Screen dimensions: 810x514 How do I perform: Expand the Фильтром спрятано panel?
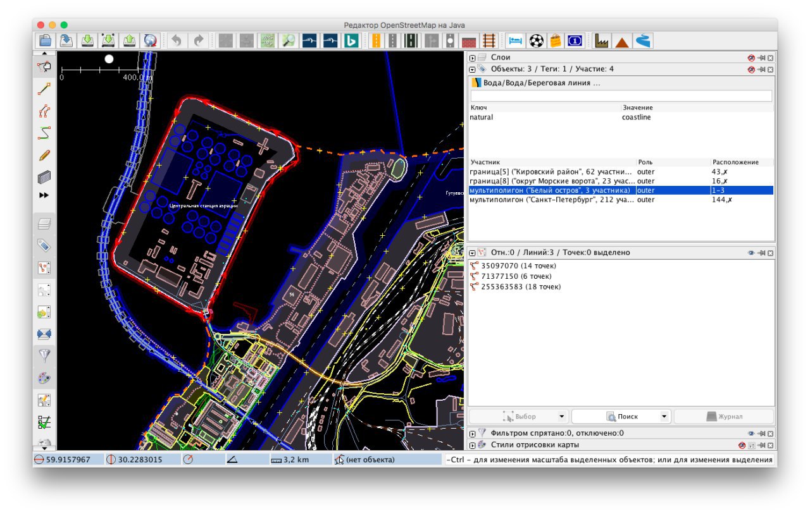click(472, 433)
